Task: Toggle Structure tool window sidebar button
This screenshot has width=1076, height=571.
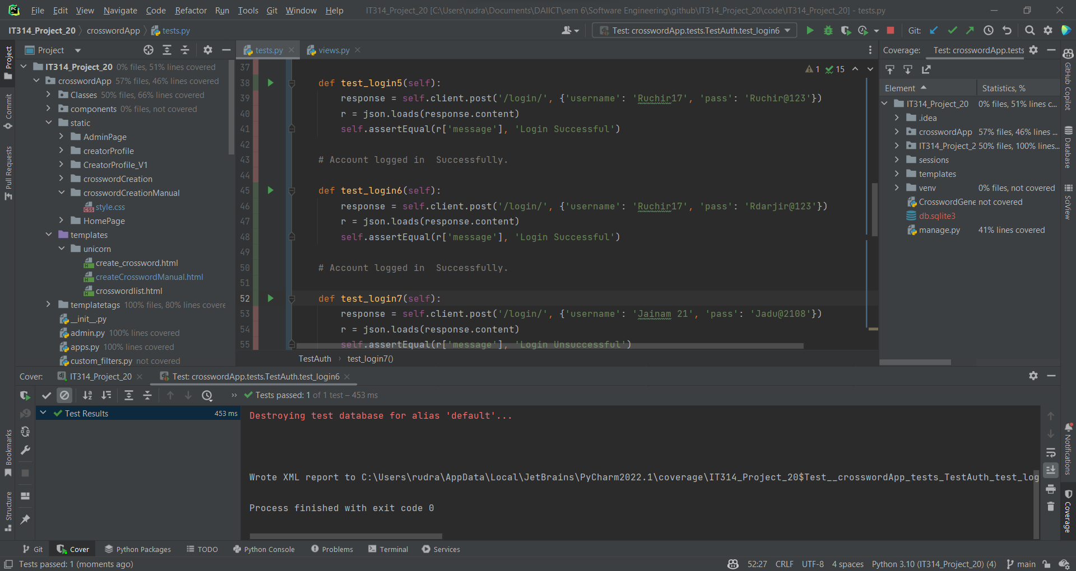Action: [x=8, y=512]
